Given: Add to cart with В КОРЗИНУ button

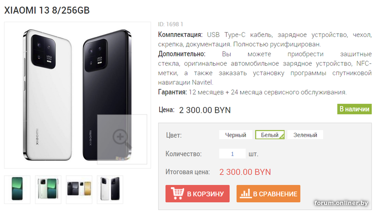Looking at the screenshot, I should click(x=198, y=194).
